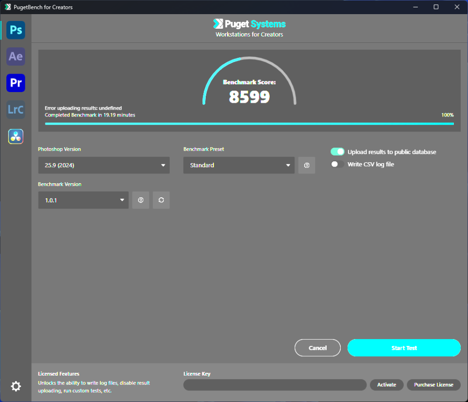The width and height of the screenshot is (468, 402).
Task: Open settings via the gear icon
Action: (16, 386)
